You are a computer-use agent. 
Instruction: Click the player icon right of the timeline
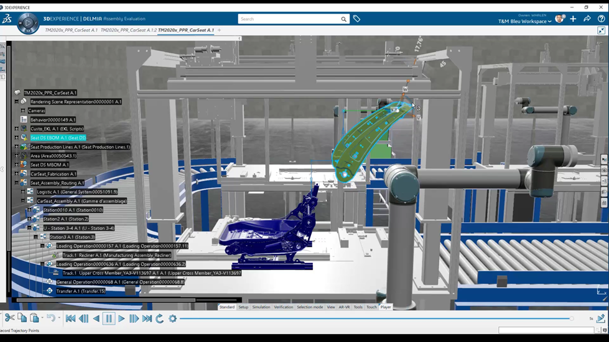(600, 318)
